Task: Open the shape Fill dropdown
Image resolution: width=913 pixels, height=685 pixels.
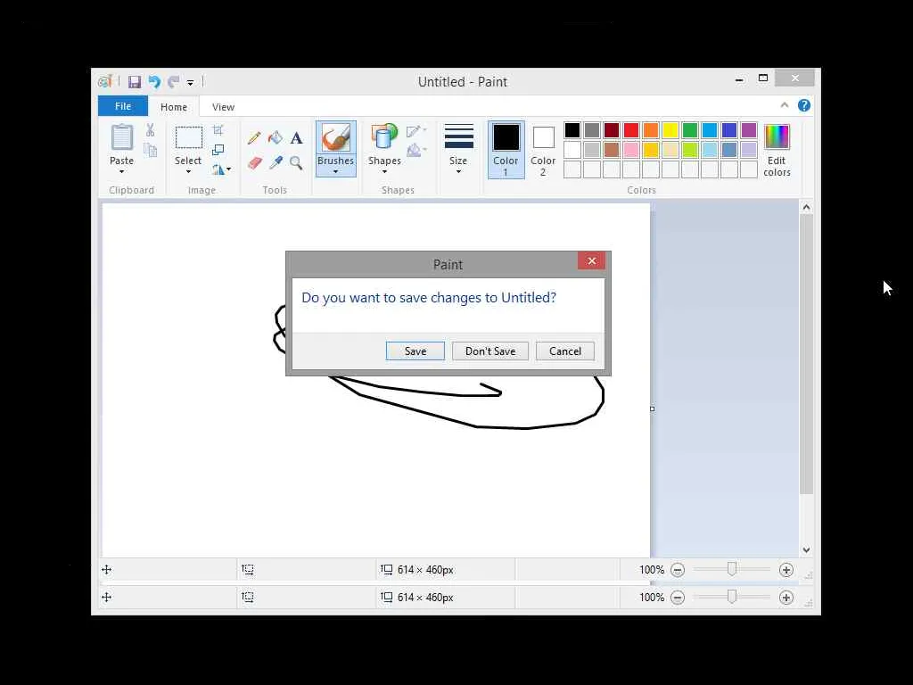Action: (x=416, y=151)
